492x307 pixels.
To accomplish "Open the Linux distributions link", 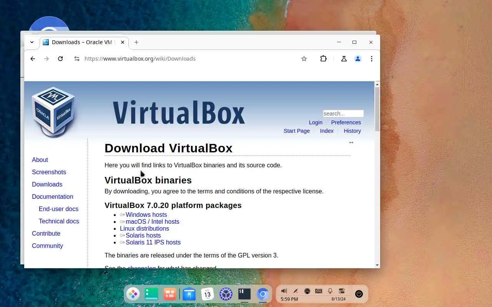I will (x=145, y=228).
